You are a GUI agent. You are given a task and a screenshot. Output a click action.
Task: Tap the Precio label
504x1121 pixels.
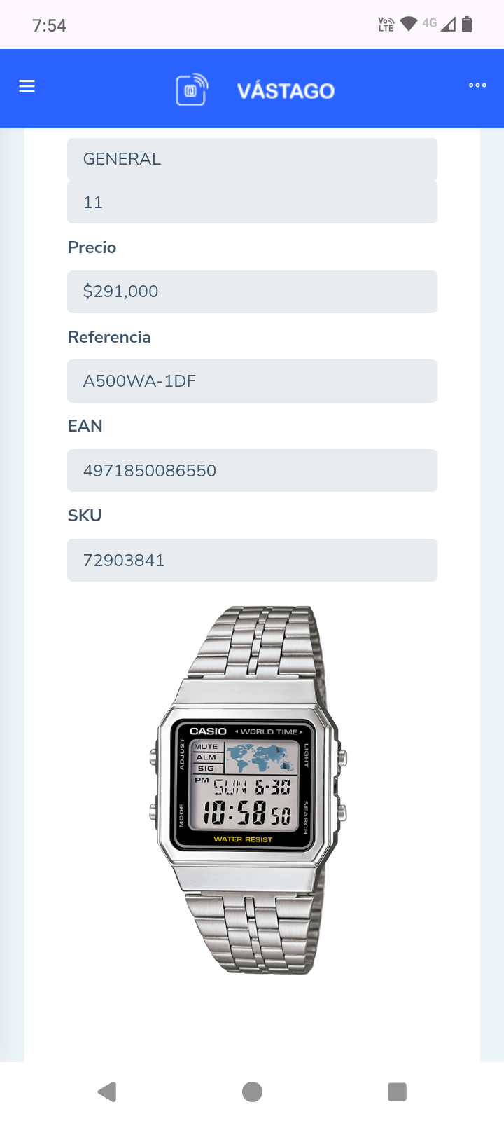pyautogui.click(x=92, y=247)
